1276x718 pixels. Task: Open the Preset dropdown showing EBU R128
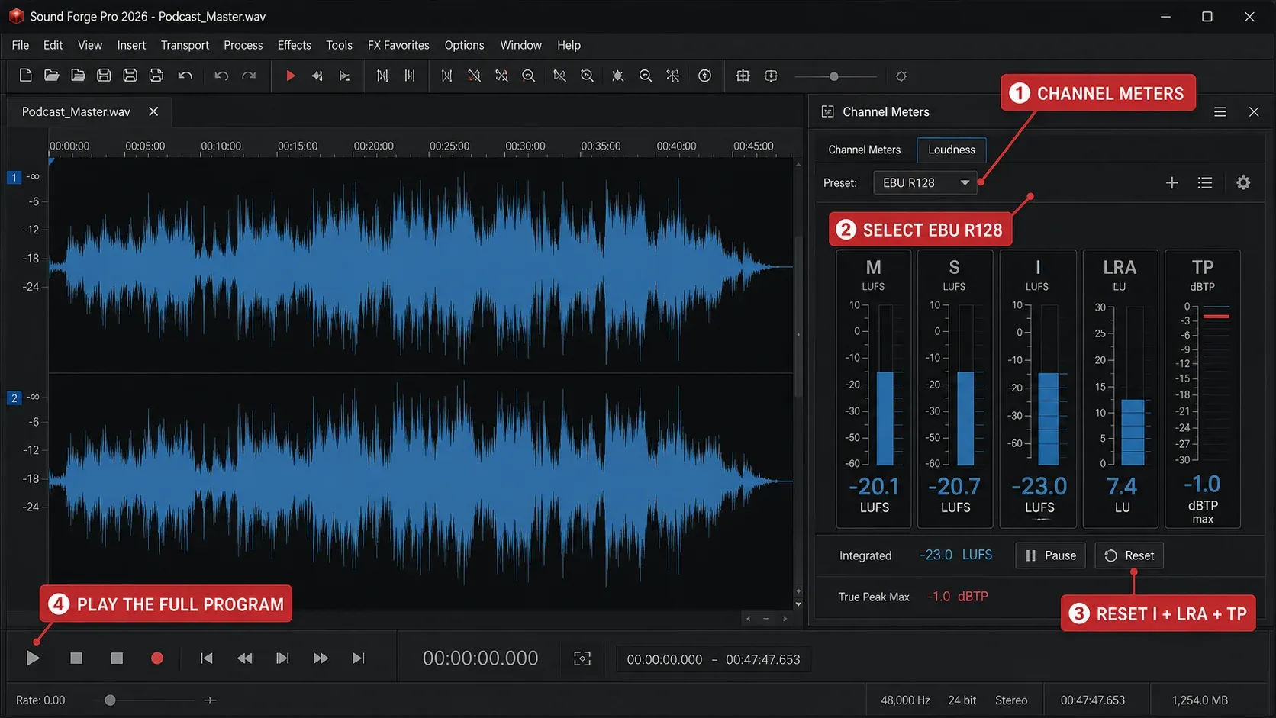click(x=925, y=183)
